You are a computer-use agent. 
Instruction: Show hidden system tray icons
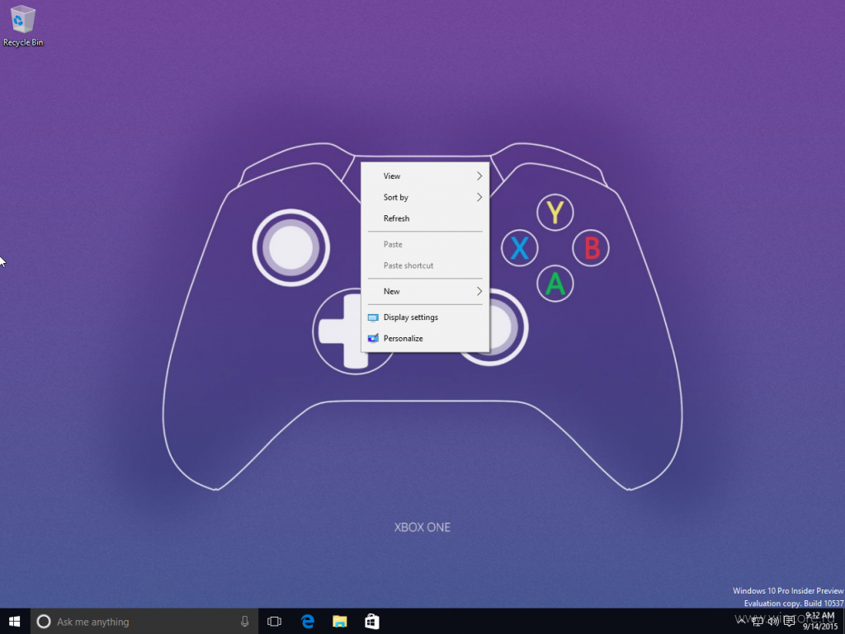pos(742,621)
